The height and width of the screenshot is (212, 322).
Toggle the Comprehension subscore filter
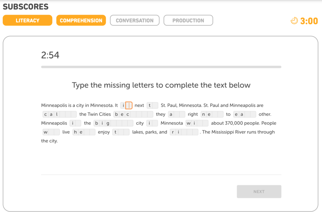click(81, 21)
